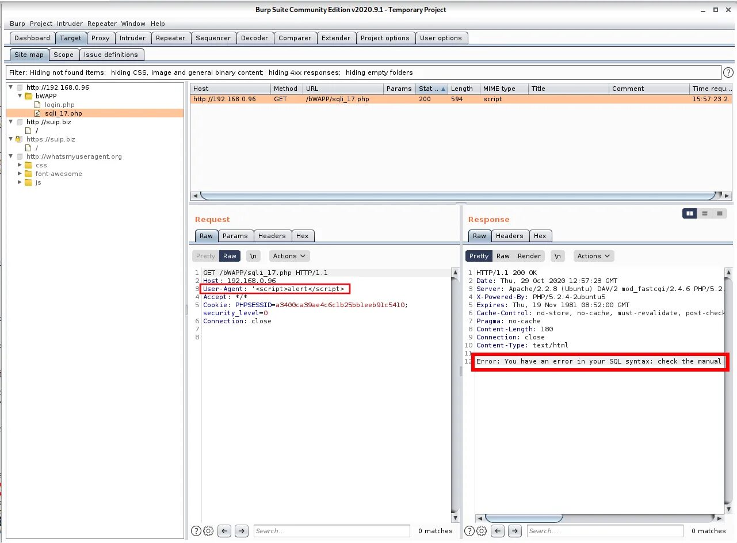The width and height of the screenshot is (737, 543).
Task: Open the Response search help icon
Action: click(469, 531)
